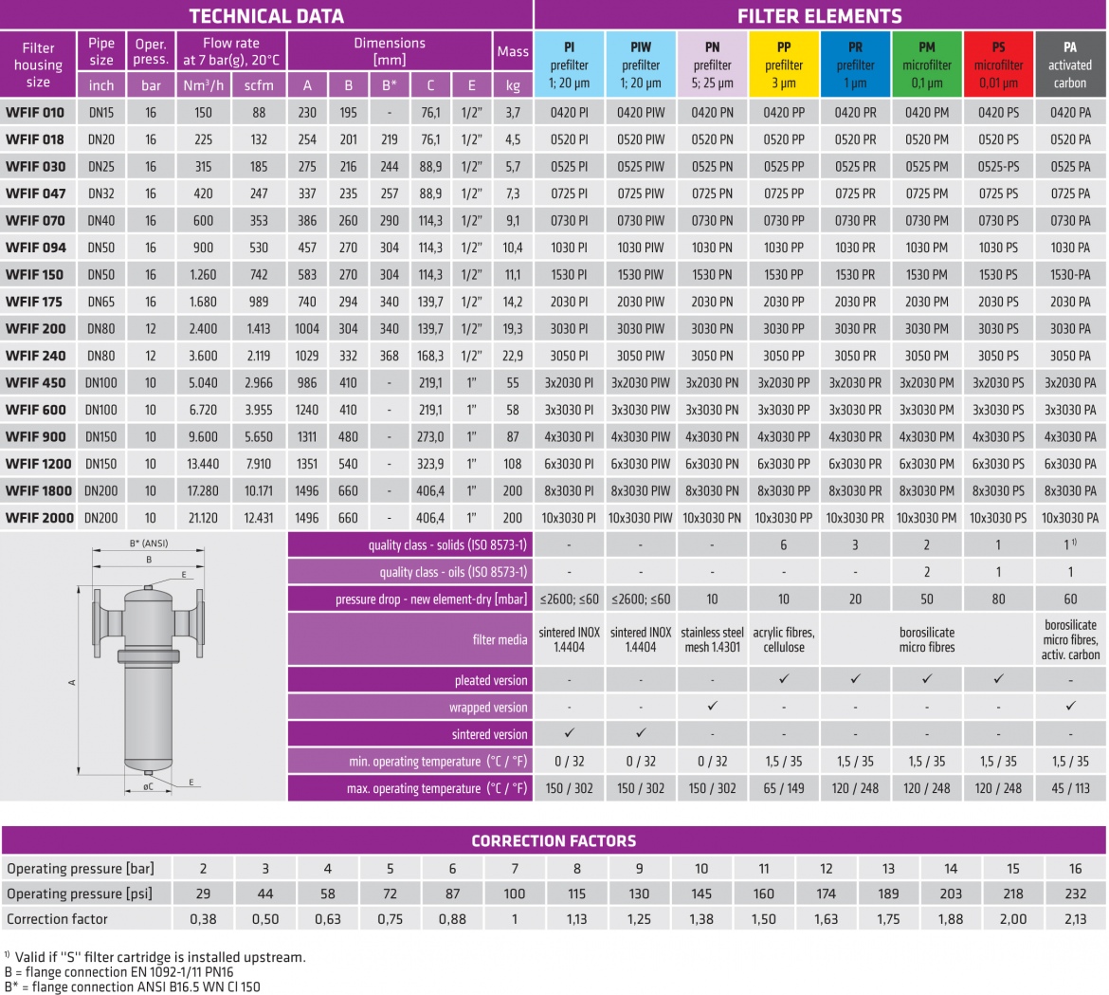This screenshot has height=995, width=1109.
Task: Click the 'acrylic fibres, cellulose' cell
Action: (784, 639)
